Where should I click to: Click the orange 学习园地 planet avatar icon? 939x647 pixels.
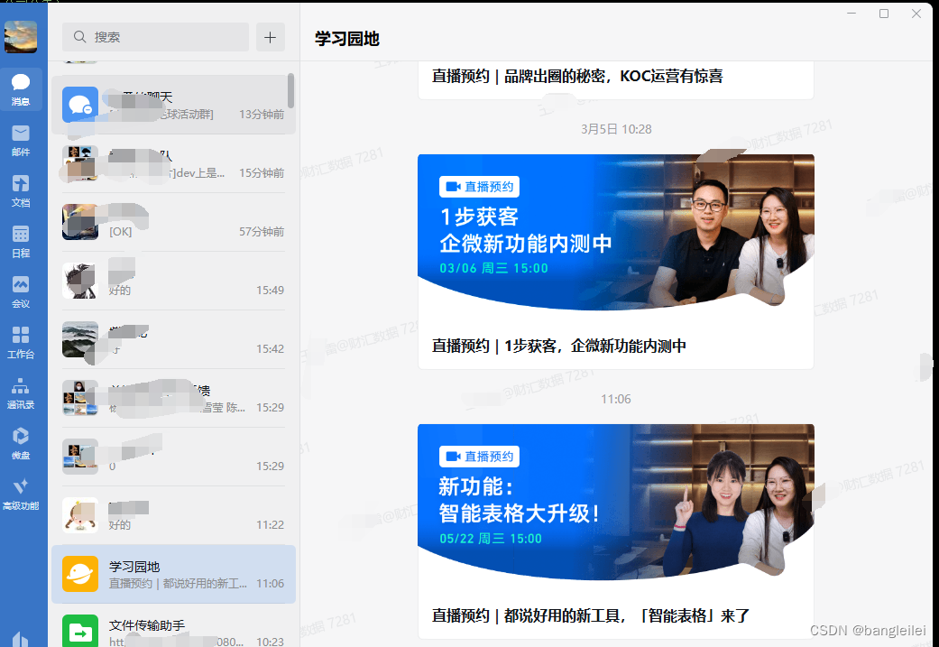80,574
